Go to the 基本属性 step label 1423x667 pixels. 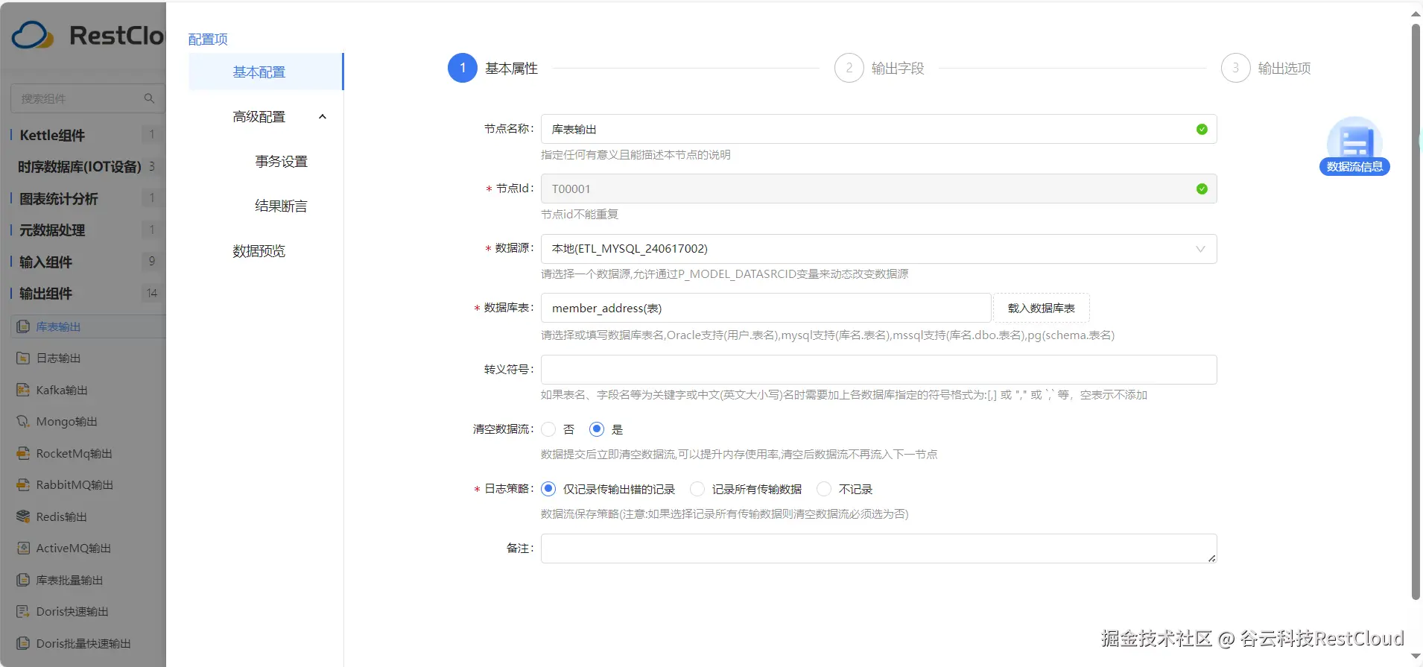pos(511,69)
